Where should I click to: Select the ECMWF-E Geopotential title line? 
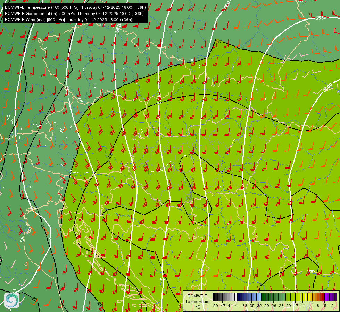[74, 14]
